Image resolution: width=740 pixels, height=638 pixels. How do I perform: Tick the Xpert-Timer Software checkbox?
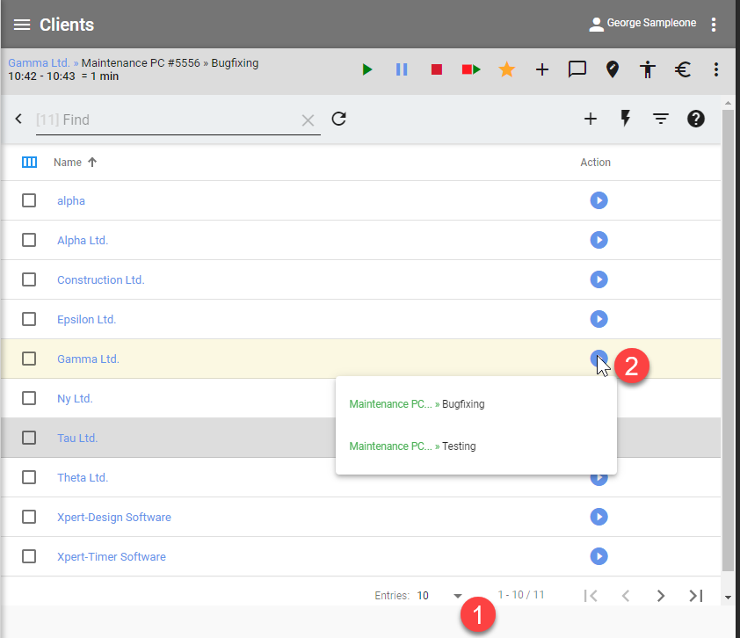(29, 556)
